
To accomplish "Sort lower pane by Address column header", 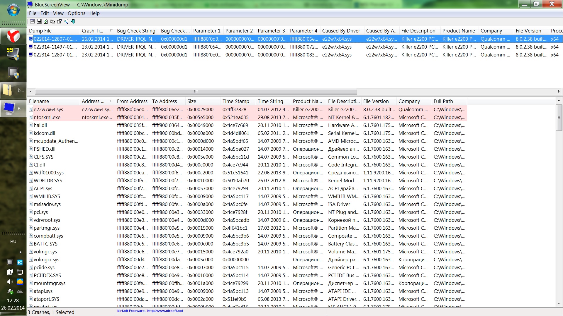I will (93, 101).
